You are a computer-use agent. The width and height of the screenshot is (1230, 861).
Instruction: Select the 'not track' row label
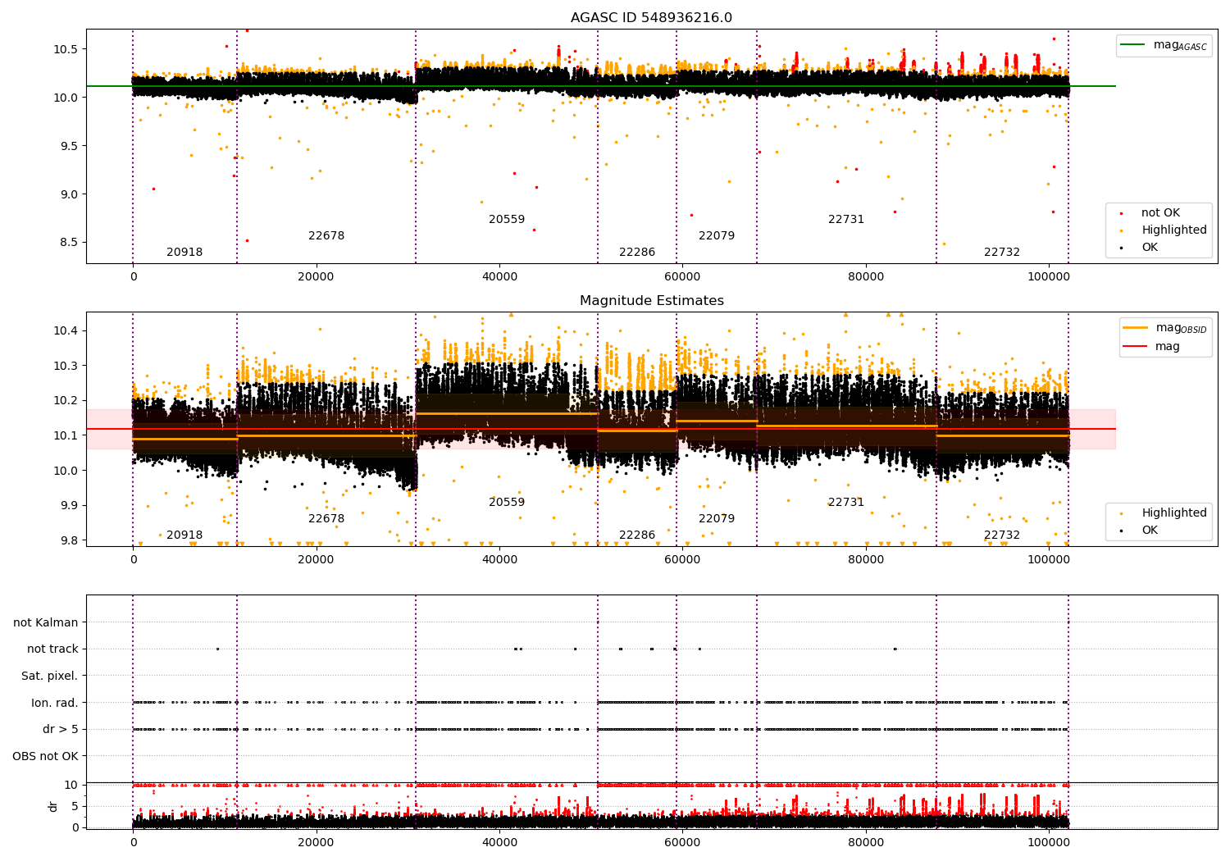point(52,649)
